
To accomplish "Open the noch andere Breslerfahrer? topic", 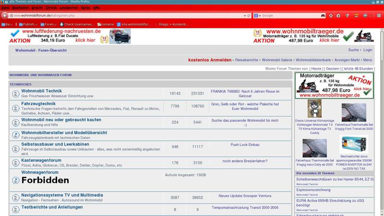I will tap(245, 161).
